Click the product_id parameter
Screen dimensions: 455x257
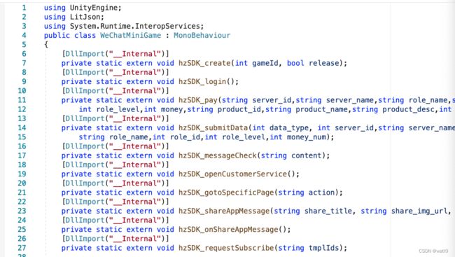[x=239, y=109]
